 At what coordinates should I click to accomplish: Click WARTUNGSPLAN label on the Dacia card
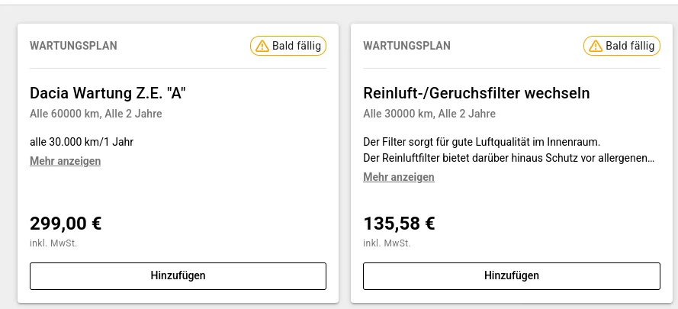click(73, 46)
